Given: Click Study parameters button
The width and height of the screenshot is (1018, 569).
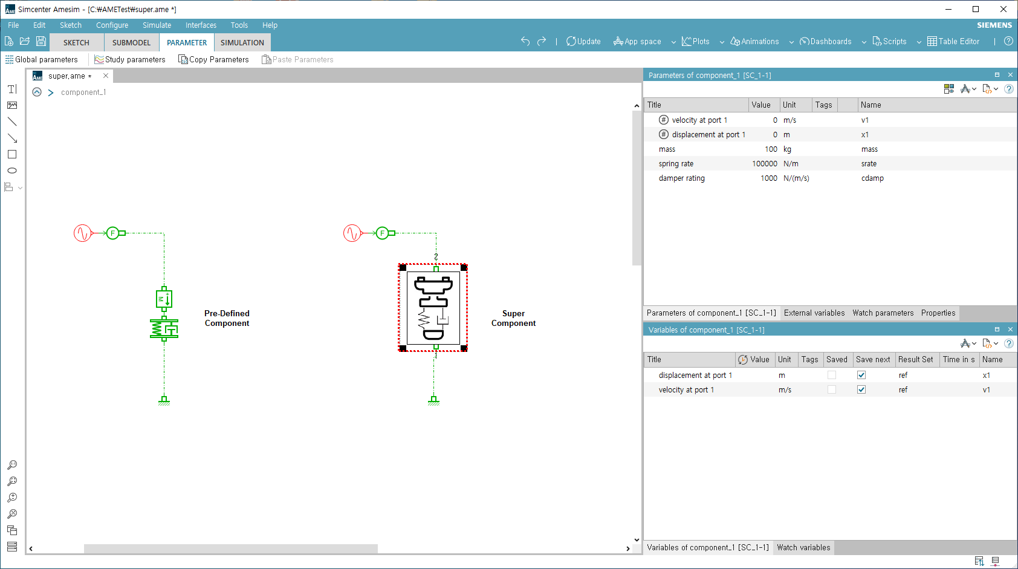Looking at the screenshot, I should pyautogui.click(x=130, y=59).
